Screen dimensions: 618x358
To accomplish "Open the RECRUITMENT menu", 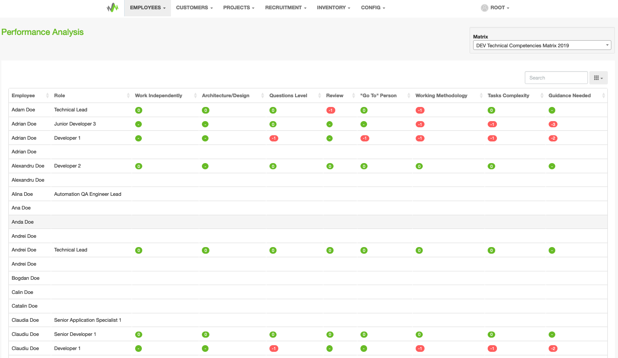I will pos(285,8).
